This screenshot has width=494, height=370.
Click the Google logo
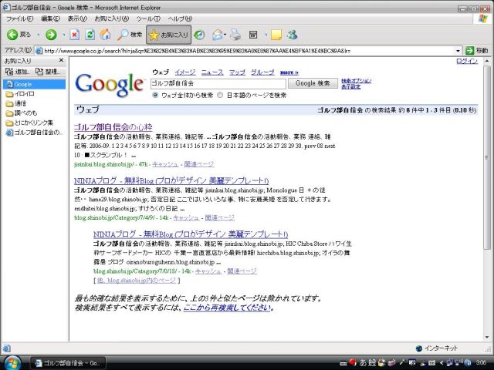pyautogui.click(x=110, y=84)
